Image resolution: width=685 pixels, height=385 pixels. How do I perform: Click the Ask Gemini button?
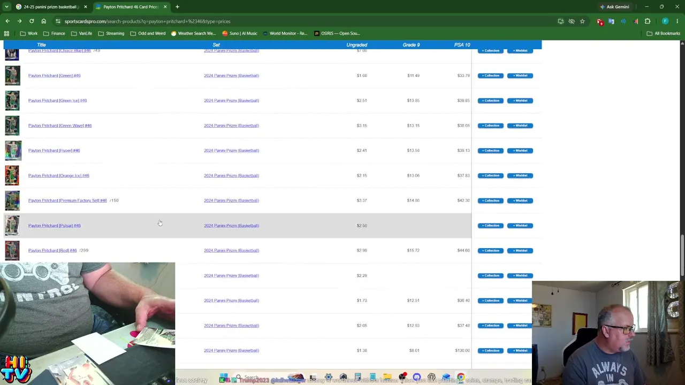coord(614,7)
